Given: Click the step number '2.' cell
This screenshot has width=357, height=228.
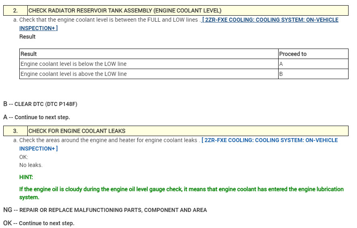Looking at the screenshot, I should pyautogui.click(x=16, y=10).
